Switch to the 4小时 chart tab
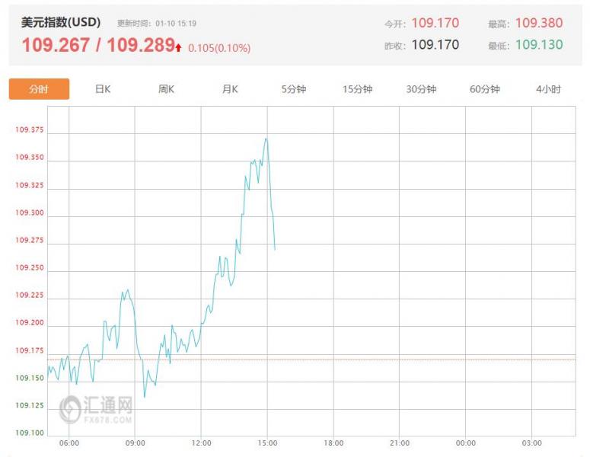The height and width of the screenshot is (457, 590). 548,89
